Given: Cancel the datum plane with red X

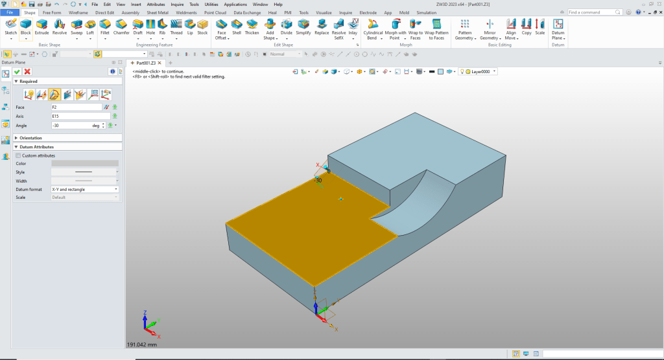Looking at the screenshot, I should (x=27, y=71).
